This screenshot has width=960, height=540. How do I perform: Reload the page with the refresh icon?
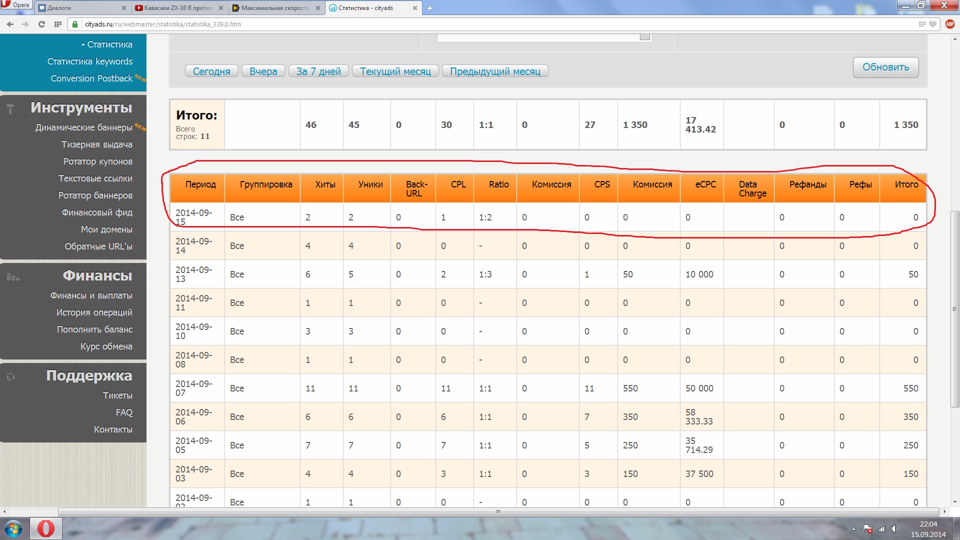(x=41, y=24)
